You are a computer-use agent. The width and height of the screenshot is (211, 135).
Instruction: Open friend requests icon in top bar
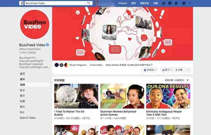tap(164, 3)
